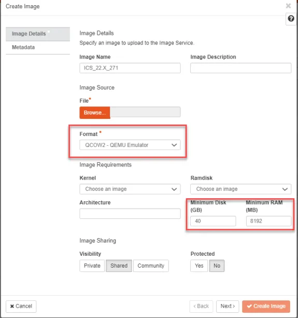Click the Browse file button
The image size is (298, 318).
(95, 113)
